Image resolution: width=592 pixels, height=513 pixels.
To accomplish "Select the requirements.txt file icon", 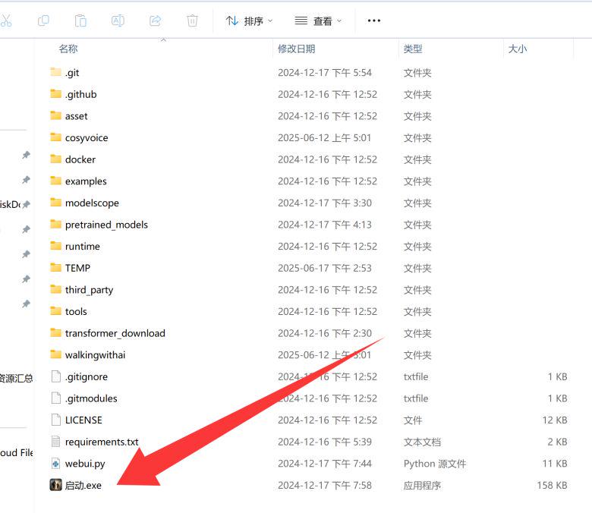I will click(56, 441).
